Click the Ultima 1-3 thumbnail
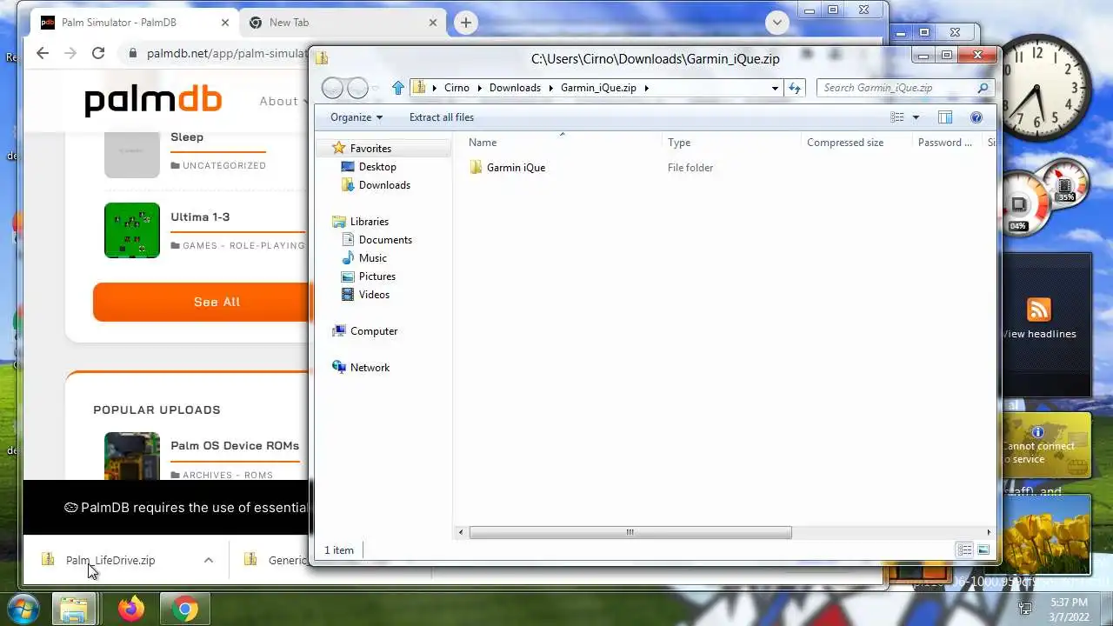Screen dimensions: 1113x626 pos(132,230)
